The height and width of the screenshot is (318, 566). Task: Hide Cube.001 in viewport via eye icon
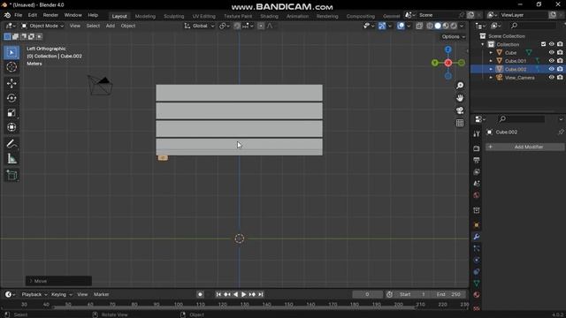[x=552, y=61]
